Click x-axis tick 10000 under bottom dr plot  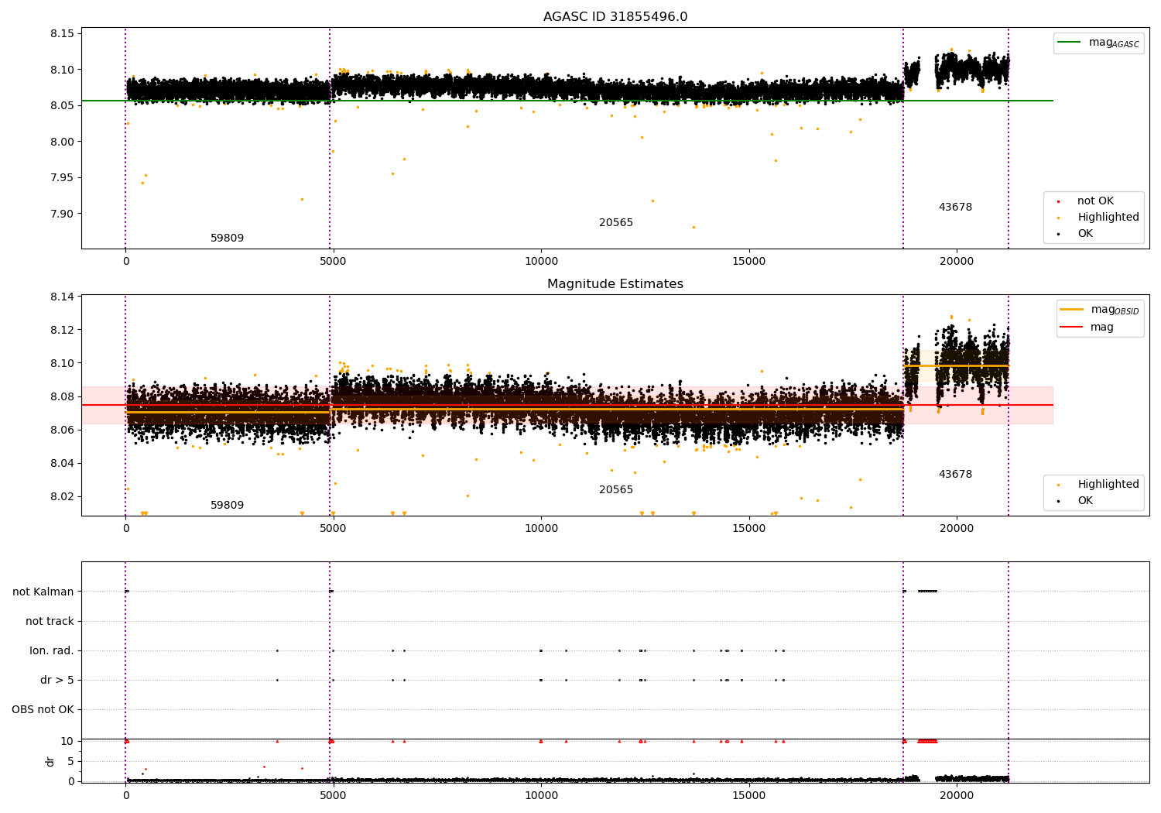click(541, 795)
